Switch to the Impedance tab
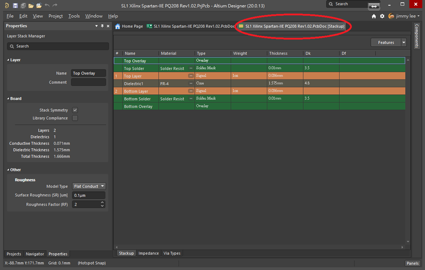 point(148,253)
